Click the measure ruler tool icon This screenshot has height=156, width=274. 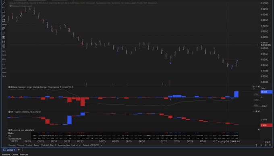tap(4, 42)
